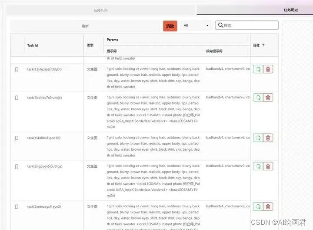The height and width of the screenshot is (230, 313).
Task: Click the magnifier icon in search box
Action: pos(220,25)
